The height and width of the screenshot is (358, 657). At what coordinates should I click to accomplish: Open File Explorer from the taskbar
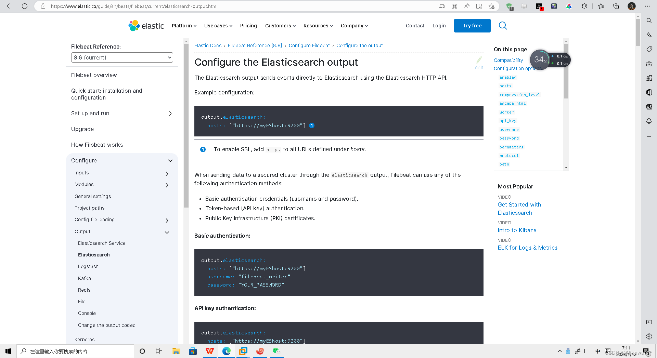[x=176, y=351]
